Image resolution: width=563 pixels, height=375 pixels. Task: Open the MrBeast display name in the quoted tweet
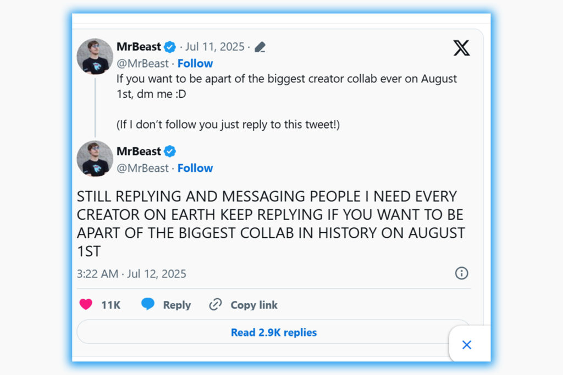click(139, 47)
